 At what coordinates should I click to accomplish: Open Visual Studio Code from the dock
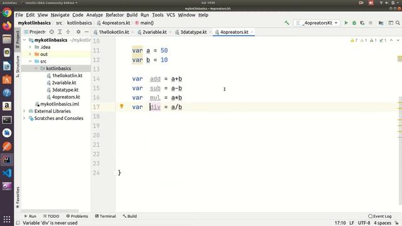click(x=7, y=173)
